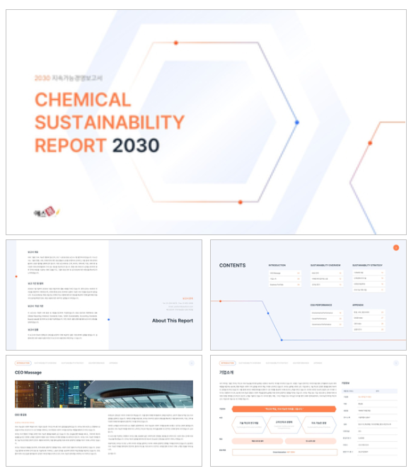
Task: Click round icon at top right of 기업소개 slide
Action: (x=396, y=363)
